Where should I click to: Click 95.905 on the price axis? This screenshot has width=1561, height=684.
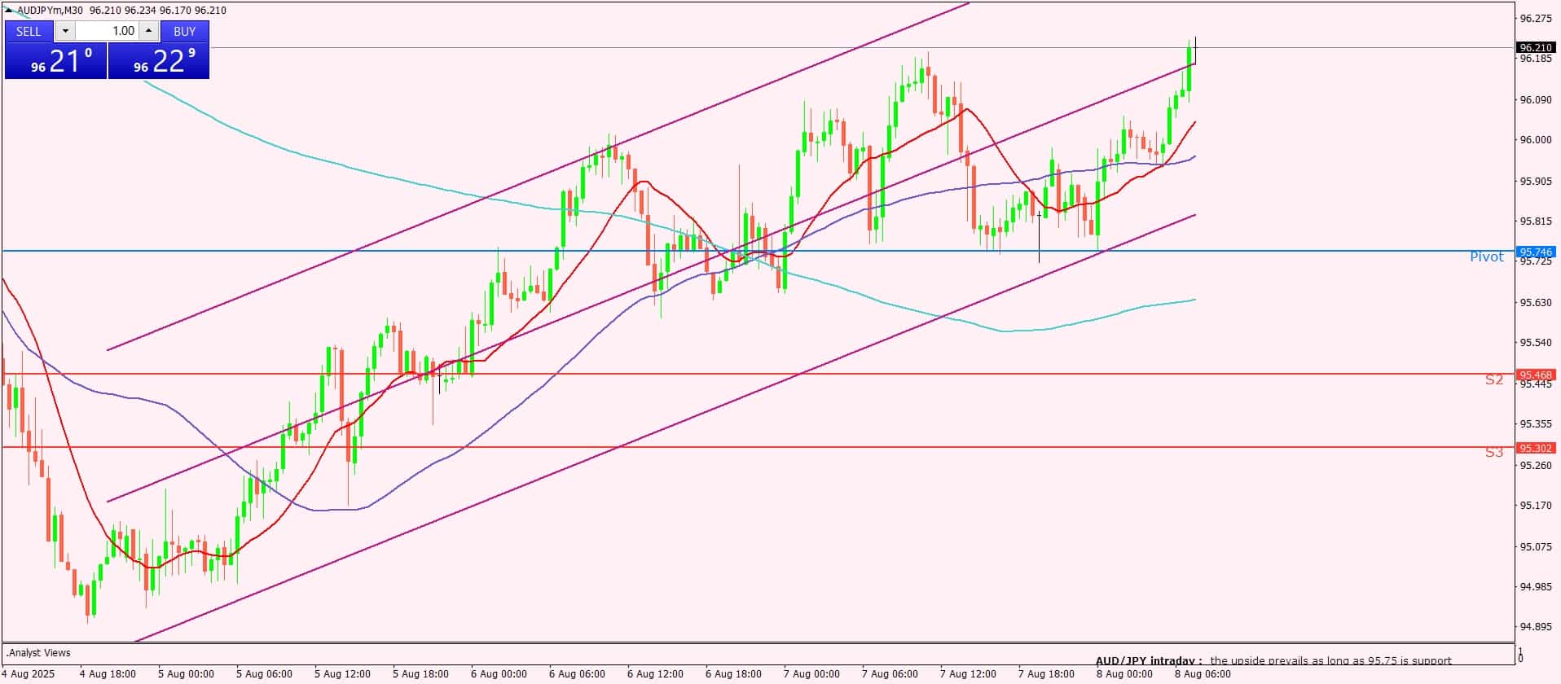coord(1536,181)
